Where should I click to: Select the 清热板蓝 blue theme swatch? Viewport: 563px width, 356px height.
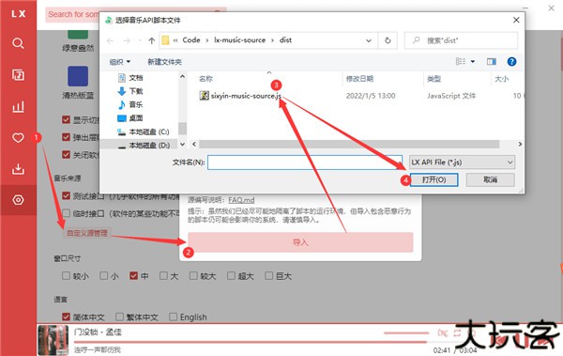pyautogui.click(x=78, y=76)
